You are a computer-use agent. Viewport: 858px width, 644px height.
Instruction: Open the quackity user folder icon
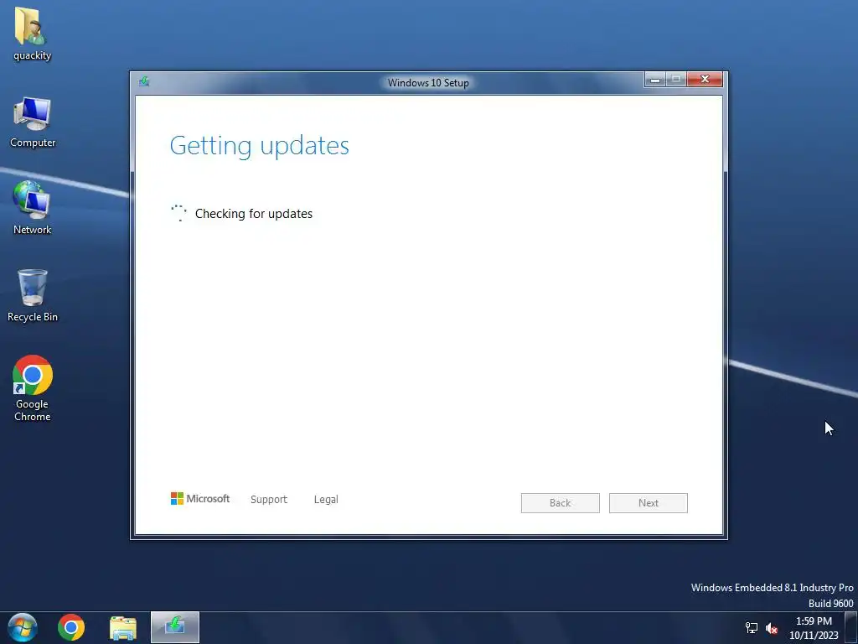(32, 33)
